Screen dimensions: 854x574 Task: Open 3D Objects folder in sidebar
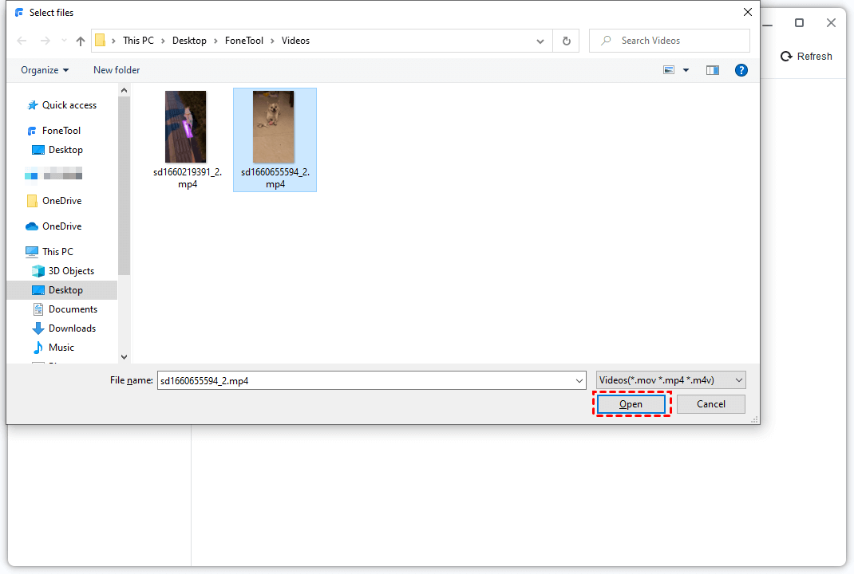click(x=71, y=271)
